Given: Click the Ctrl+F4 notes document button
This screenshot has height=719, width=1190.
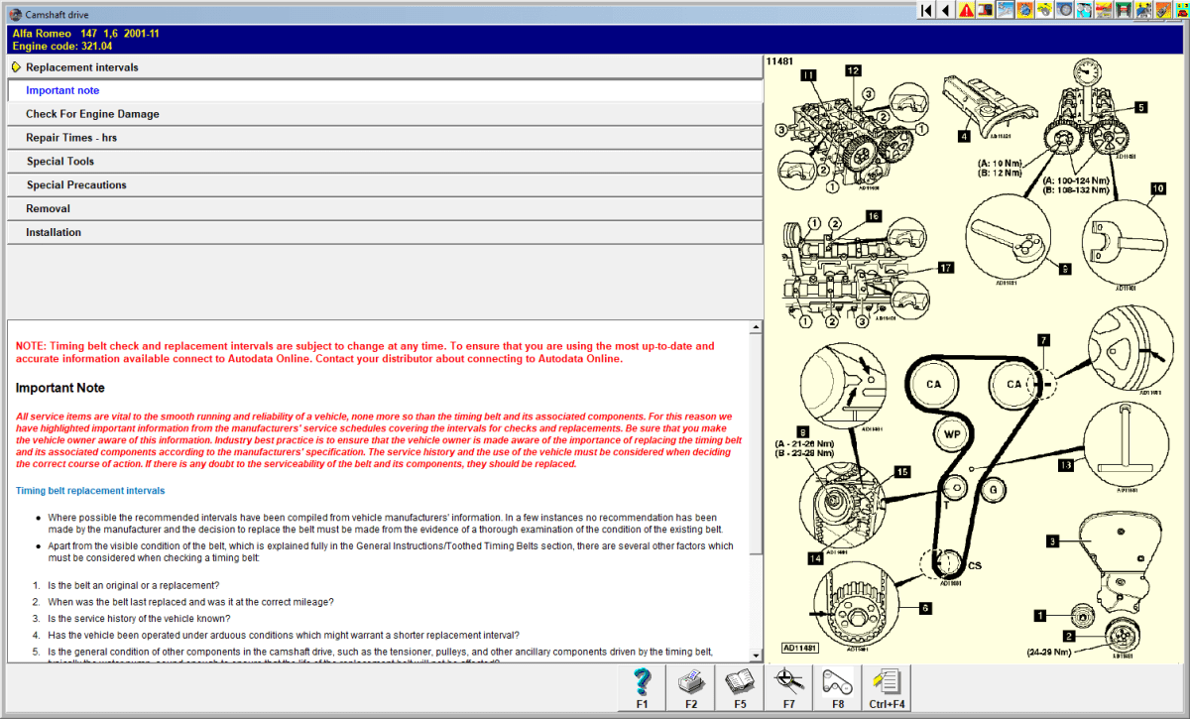Looking at the screenshot, I should click(888, 688).
